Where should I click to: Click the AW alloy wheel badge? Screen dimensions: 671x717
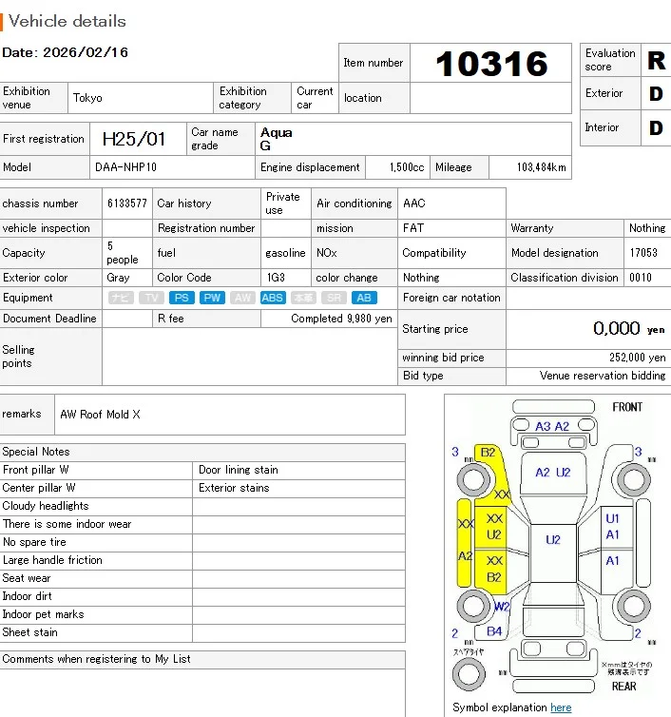coord(242,298)
